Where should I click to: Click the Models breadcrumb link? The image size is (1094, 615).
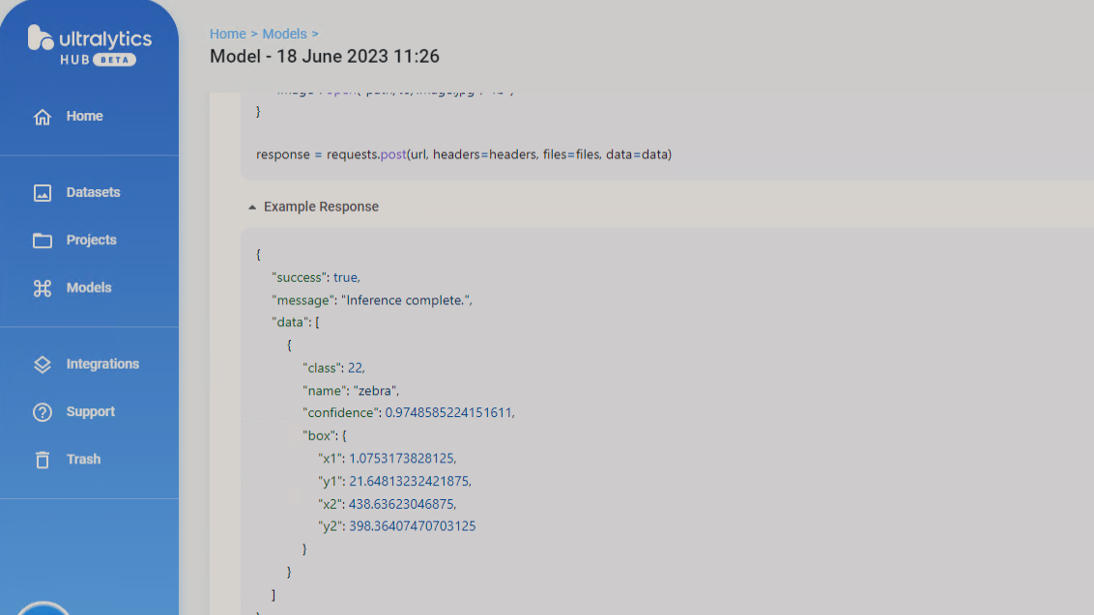tap(285, 34)
